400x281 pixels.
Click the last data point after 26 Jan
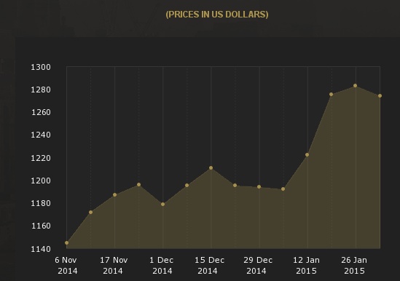(x=380, y=96)
